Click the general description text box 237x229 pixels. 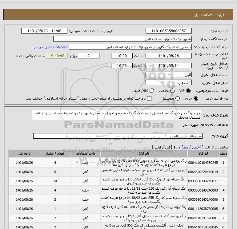117,115
